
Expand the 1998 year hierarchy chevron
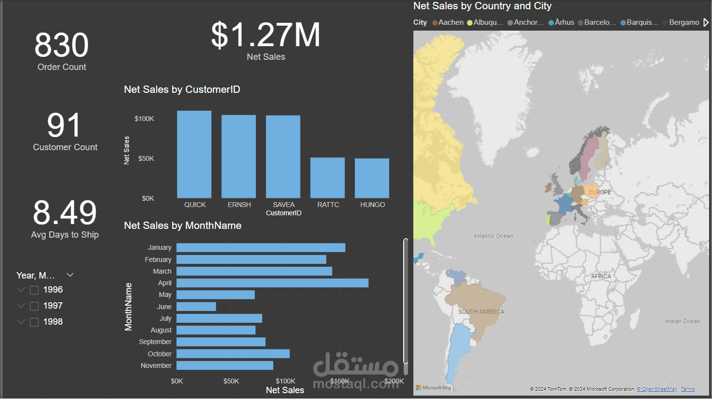(x=20, y=322)
